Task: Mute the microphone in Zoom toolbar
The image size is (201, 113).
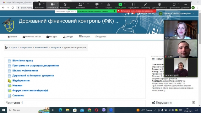Action: pos(40,5)
